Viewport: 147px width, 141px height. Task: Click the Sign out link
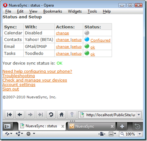[x=11, y=89]
